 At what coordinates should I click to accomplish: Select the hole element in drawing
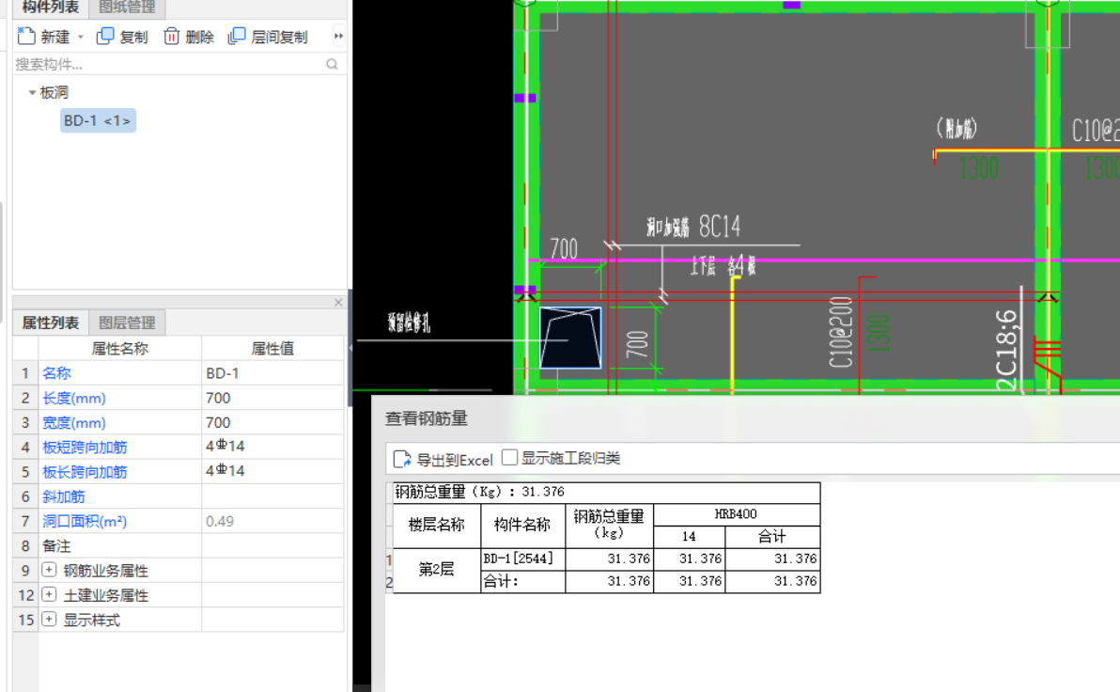pyautogui.click(x=570, y=338)
